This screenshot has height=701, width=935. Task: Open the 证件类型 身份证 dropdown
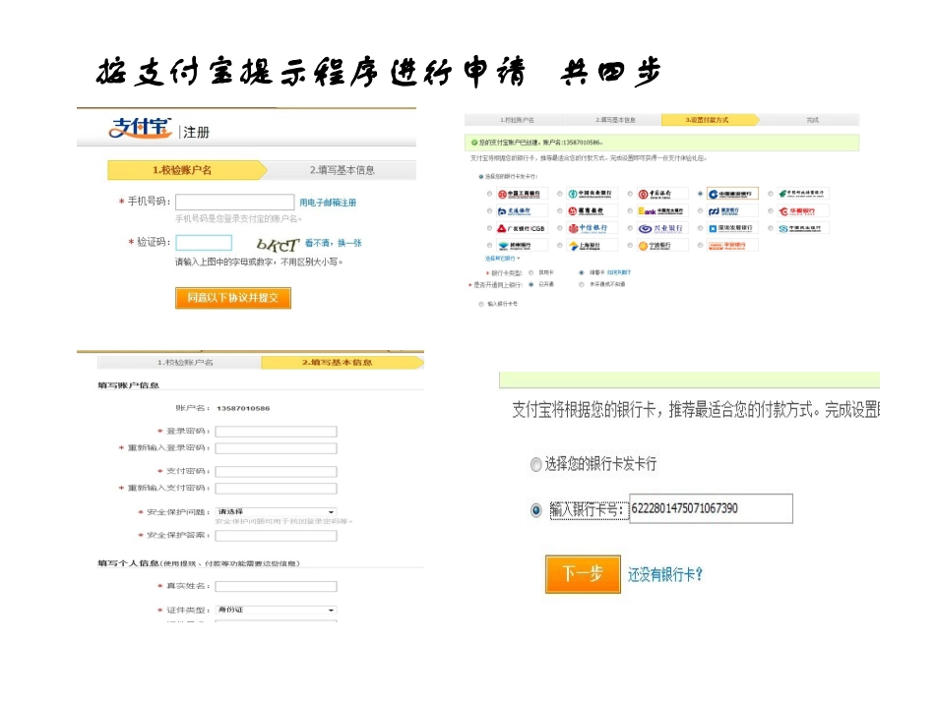(277, 610)
